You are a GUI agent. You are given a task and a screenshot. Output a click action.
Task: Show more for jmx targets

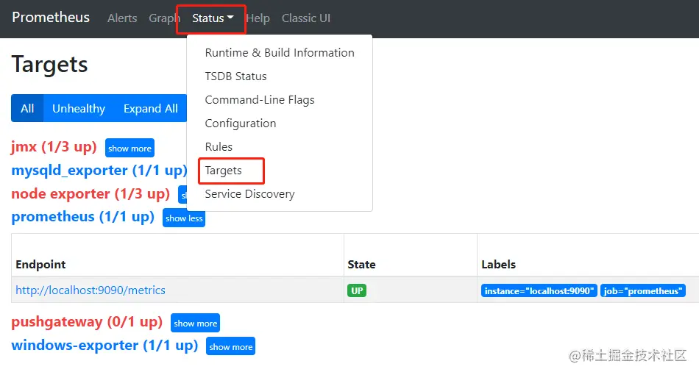[129, 148]
